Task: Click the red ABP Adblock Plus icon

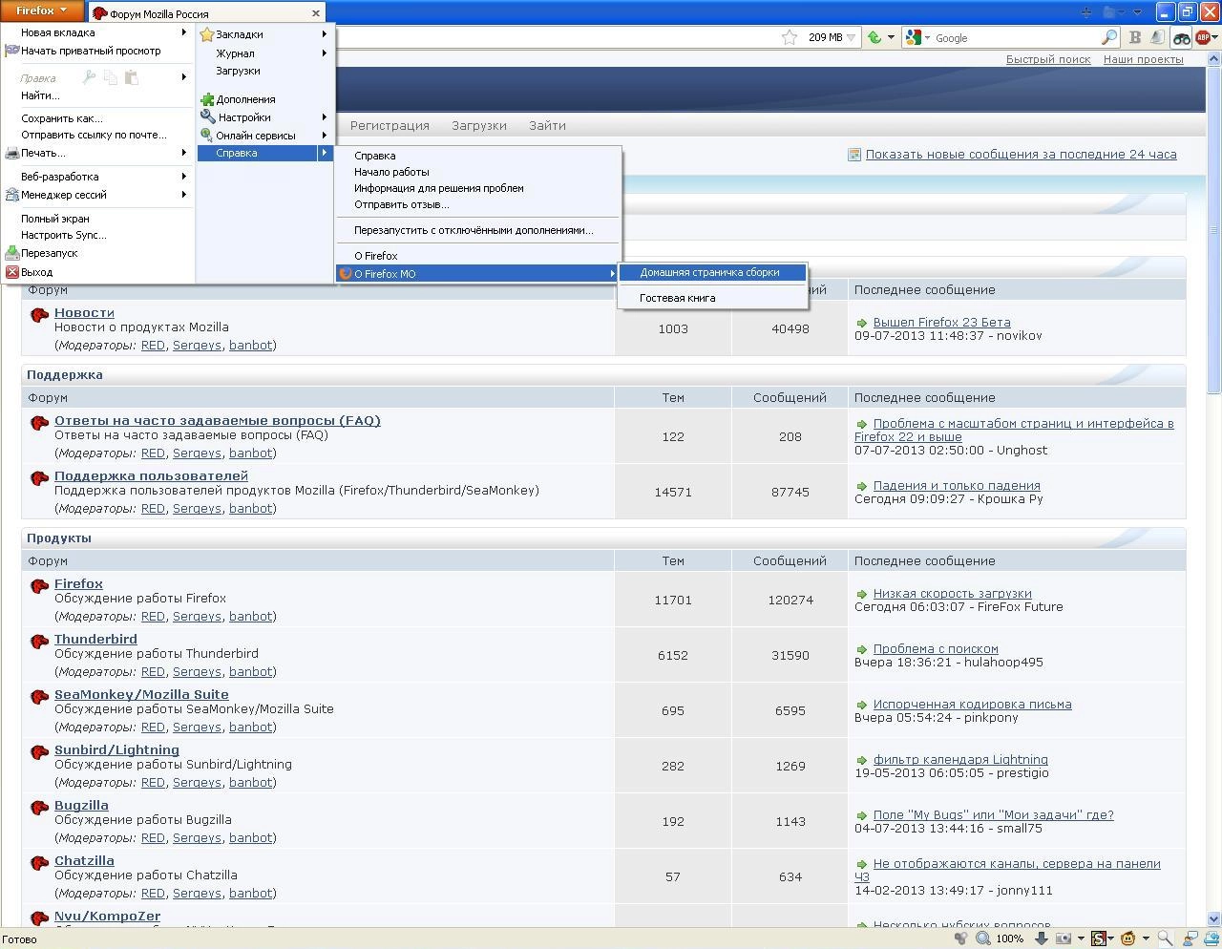Action: point(1203,38)
